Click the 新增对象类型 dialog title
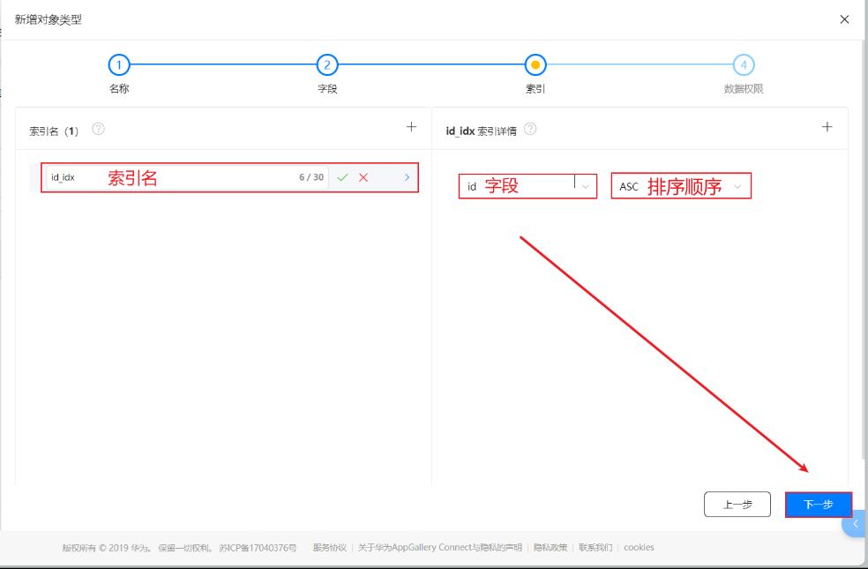The image size is (868, 569). pos(49,19)
